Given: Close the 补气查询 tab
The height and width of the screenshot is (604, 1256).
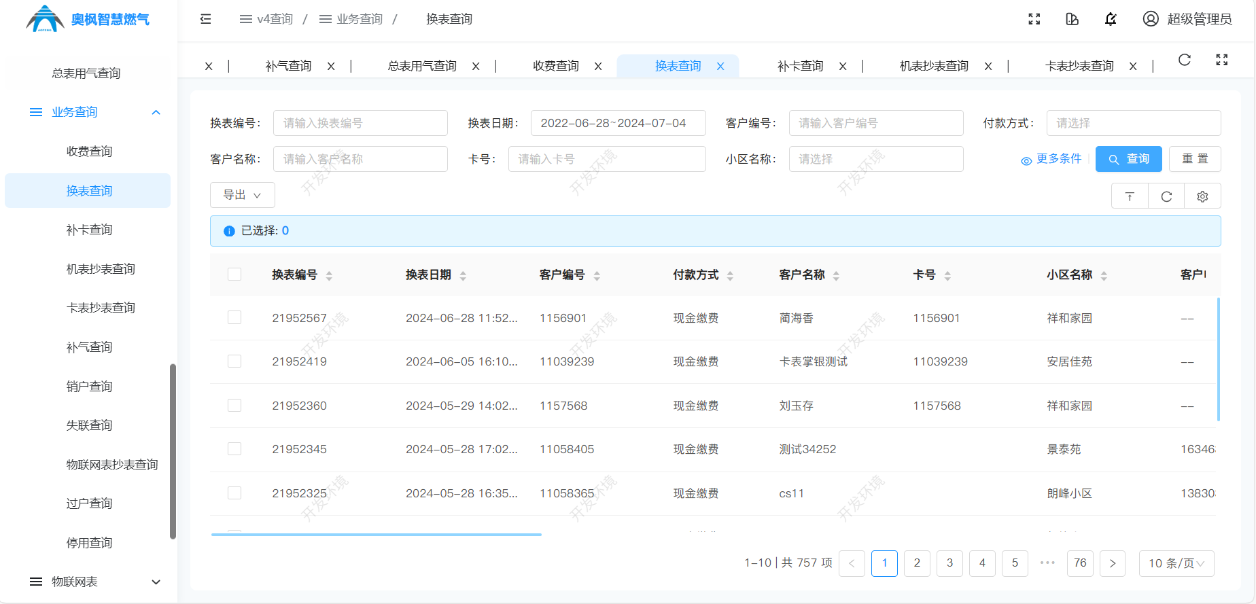Looking at the screenshot, I should [x=331, y=66].
